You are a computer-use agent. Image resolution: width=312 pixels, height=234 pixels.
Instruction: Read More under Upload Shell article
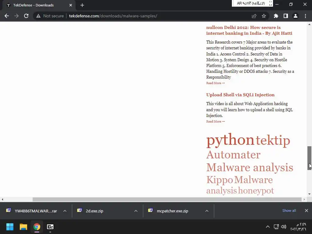215,121
